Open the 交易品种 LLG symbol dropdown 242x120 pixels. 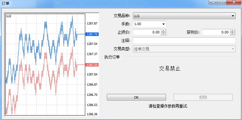pyautogui.click(x=184, y=16)
